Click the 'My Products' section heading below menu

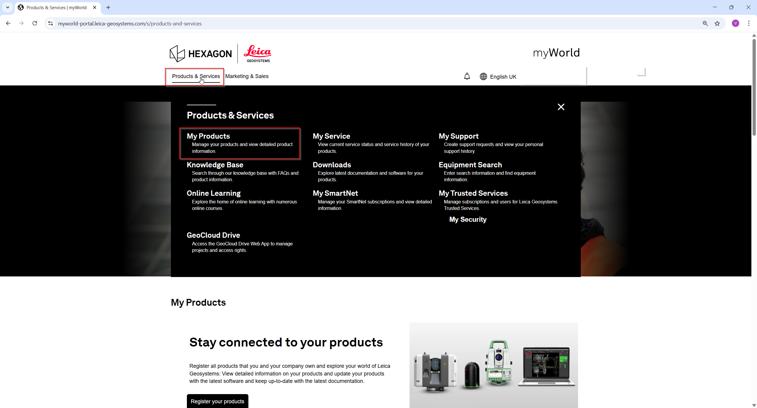[198, 302]
